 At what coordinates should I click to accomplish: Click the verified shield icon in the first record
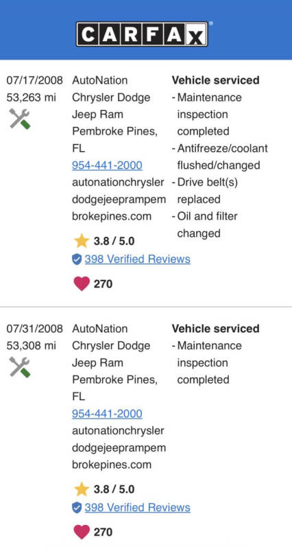tap(77, 259)
